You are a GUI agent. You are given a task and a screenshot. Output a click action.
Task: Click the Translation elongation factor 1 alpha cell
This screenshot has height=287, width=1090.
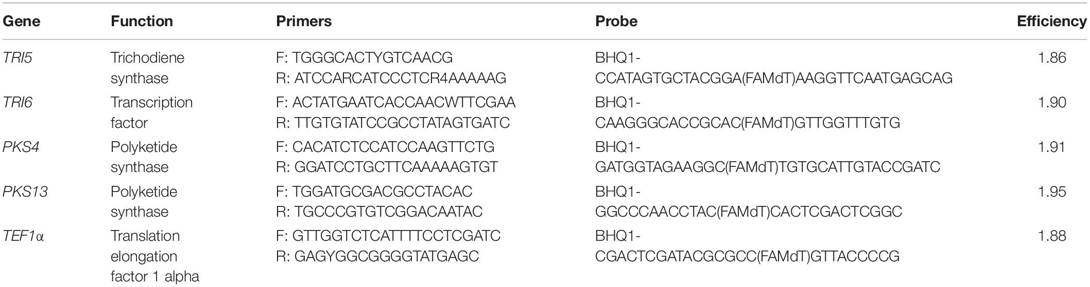click(154, 256)
